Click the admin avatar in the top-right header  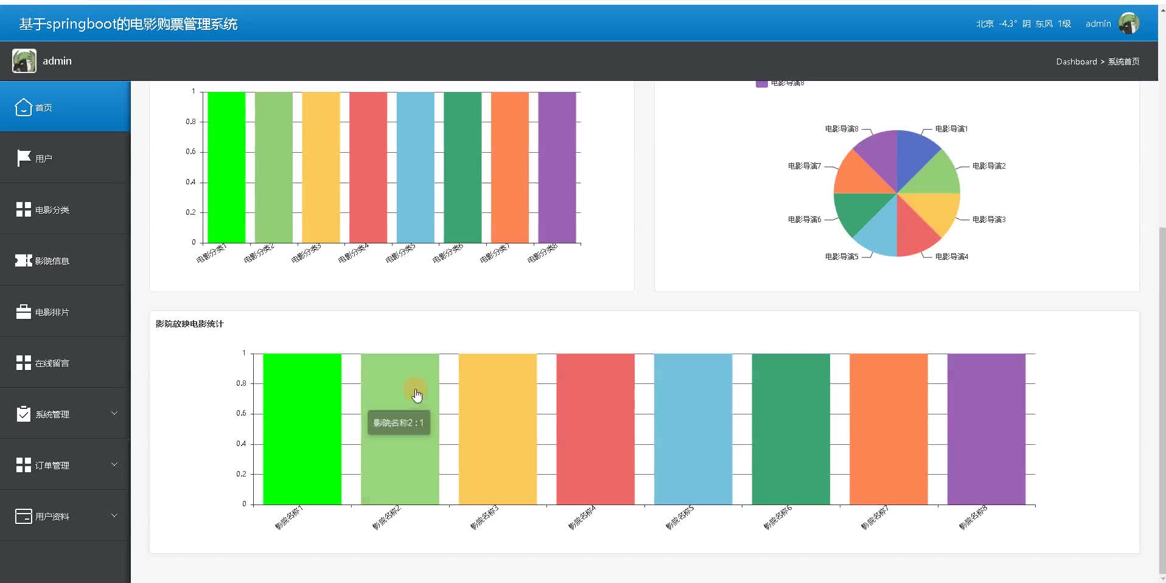(x=1129, y=24)
